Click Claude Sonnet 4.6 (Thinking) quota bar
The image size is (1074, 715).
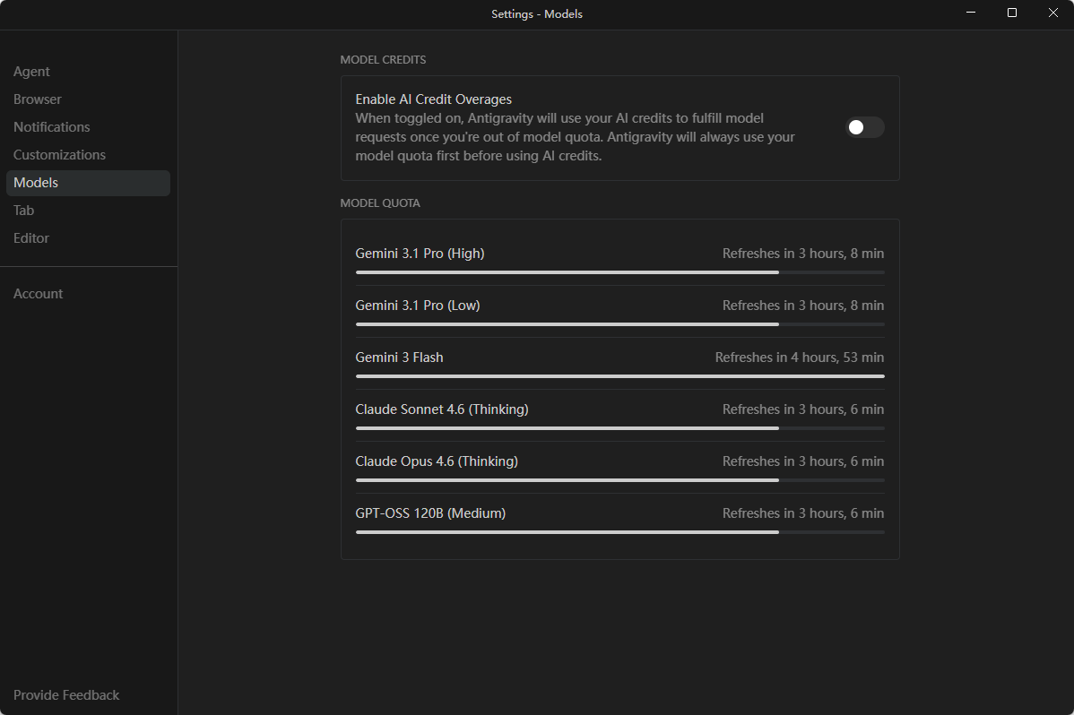click(619, 428)
